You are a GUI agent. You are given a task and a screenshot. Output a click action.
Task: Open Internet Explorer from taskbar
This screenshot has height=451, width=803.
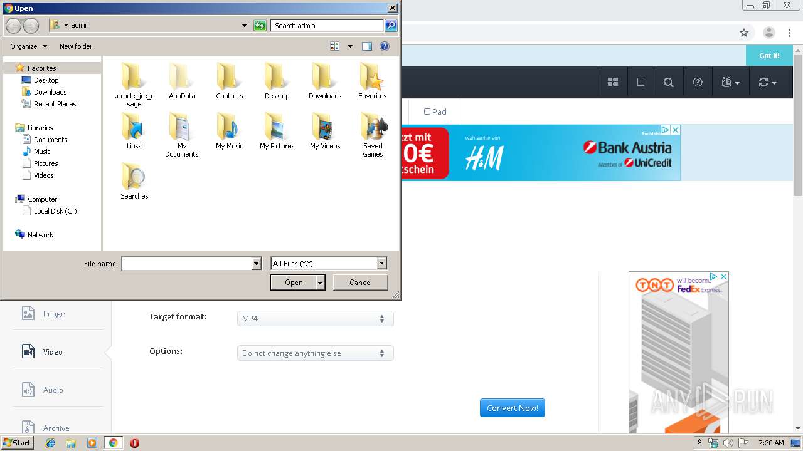coord(50,443)
